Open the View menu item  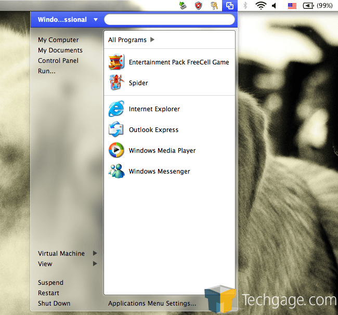[x=45, y=264]
